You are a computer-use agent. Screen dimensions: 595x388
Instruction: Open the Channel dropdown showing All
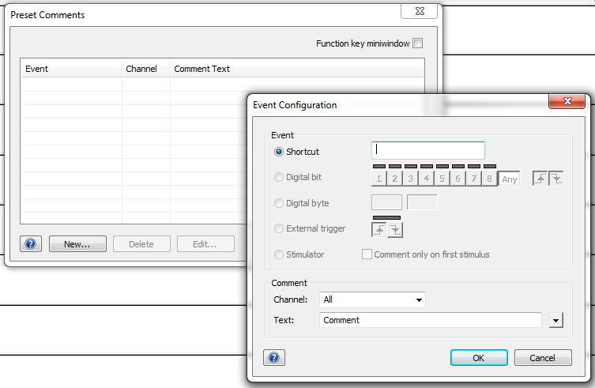(x=372, y=299)
